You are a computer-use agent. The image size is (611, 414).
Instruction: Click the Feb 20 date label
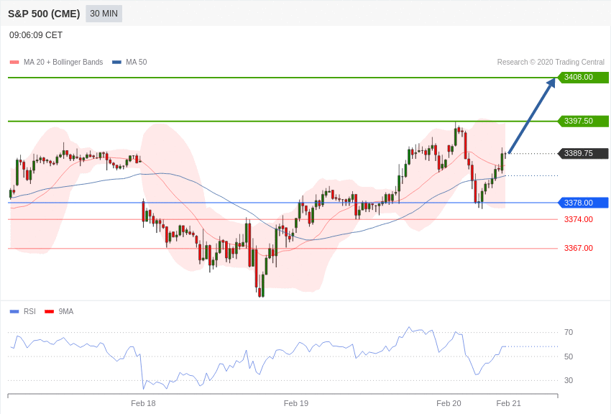449,403
